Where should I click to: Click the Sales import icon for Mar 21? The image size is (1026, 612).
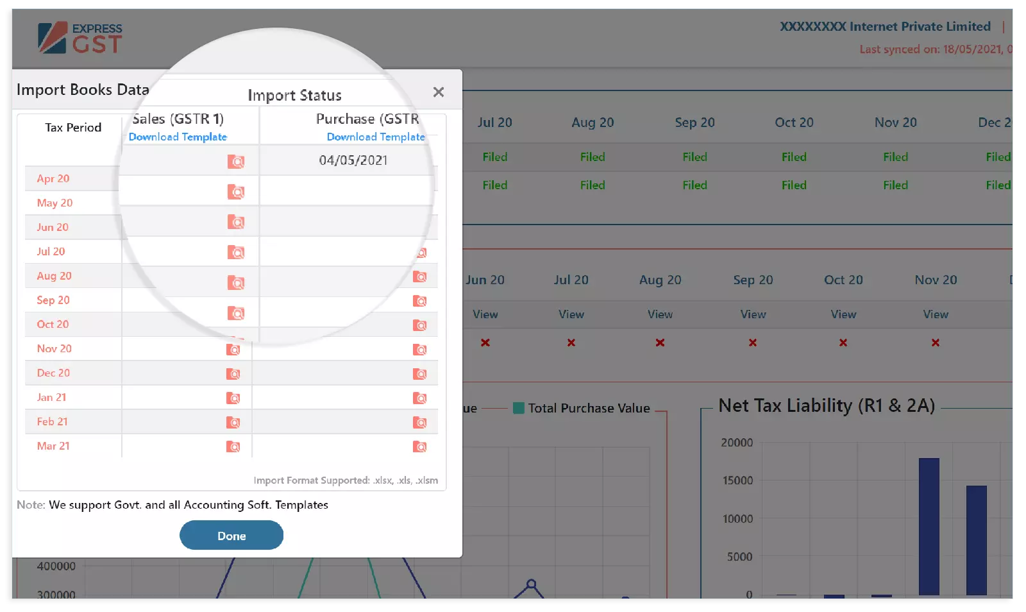233,447
